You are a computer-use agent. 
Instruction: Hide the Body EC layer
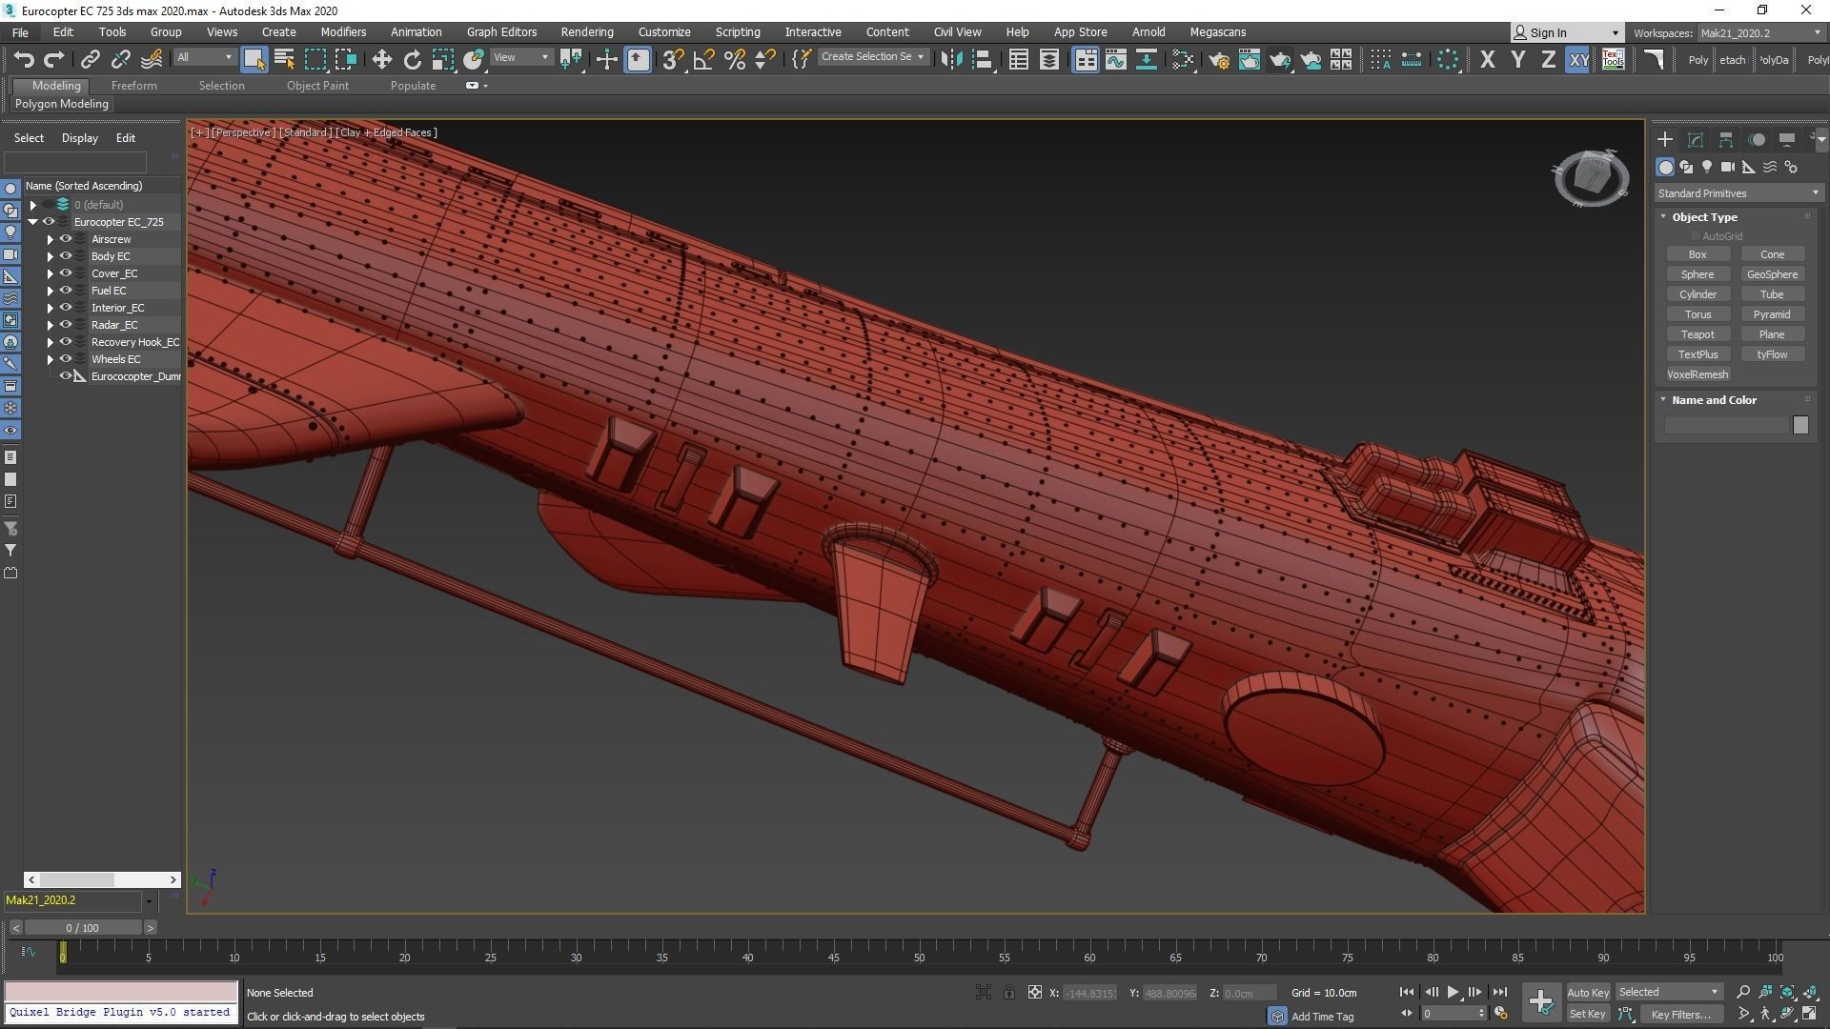coord(66,256)
